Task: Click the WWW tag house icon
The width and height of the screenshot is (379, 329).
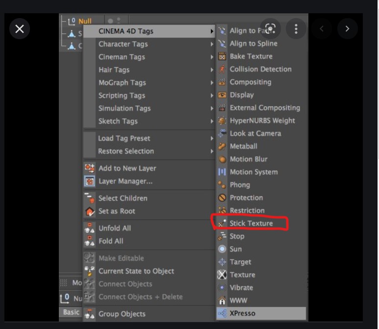Action: [x=222, y=301]
